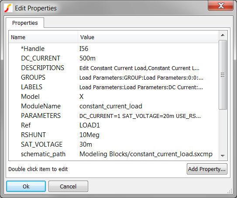Screen dimensions: 237x198
Task: Select the DC_CURRENT property row
Action: 113,58
